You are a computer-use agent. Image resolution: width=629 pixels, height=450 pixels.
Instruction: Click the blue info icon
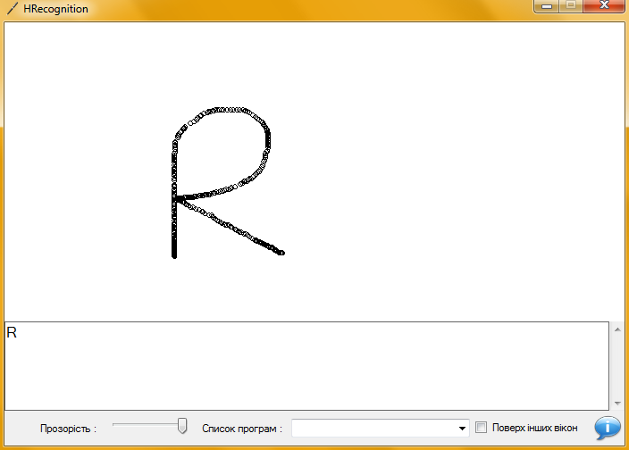(608, 429)
